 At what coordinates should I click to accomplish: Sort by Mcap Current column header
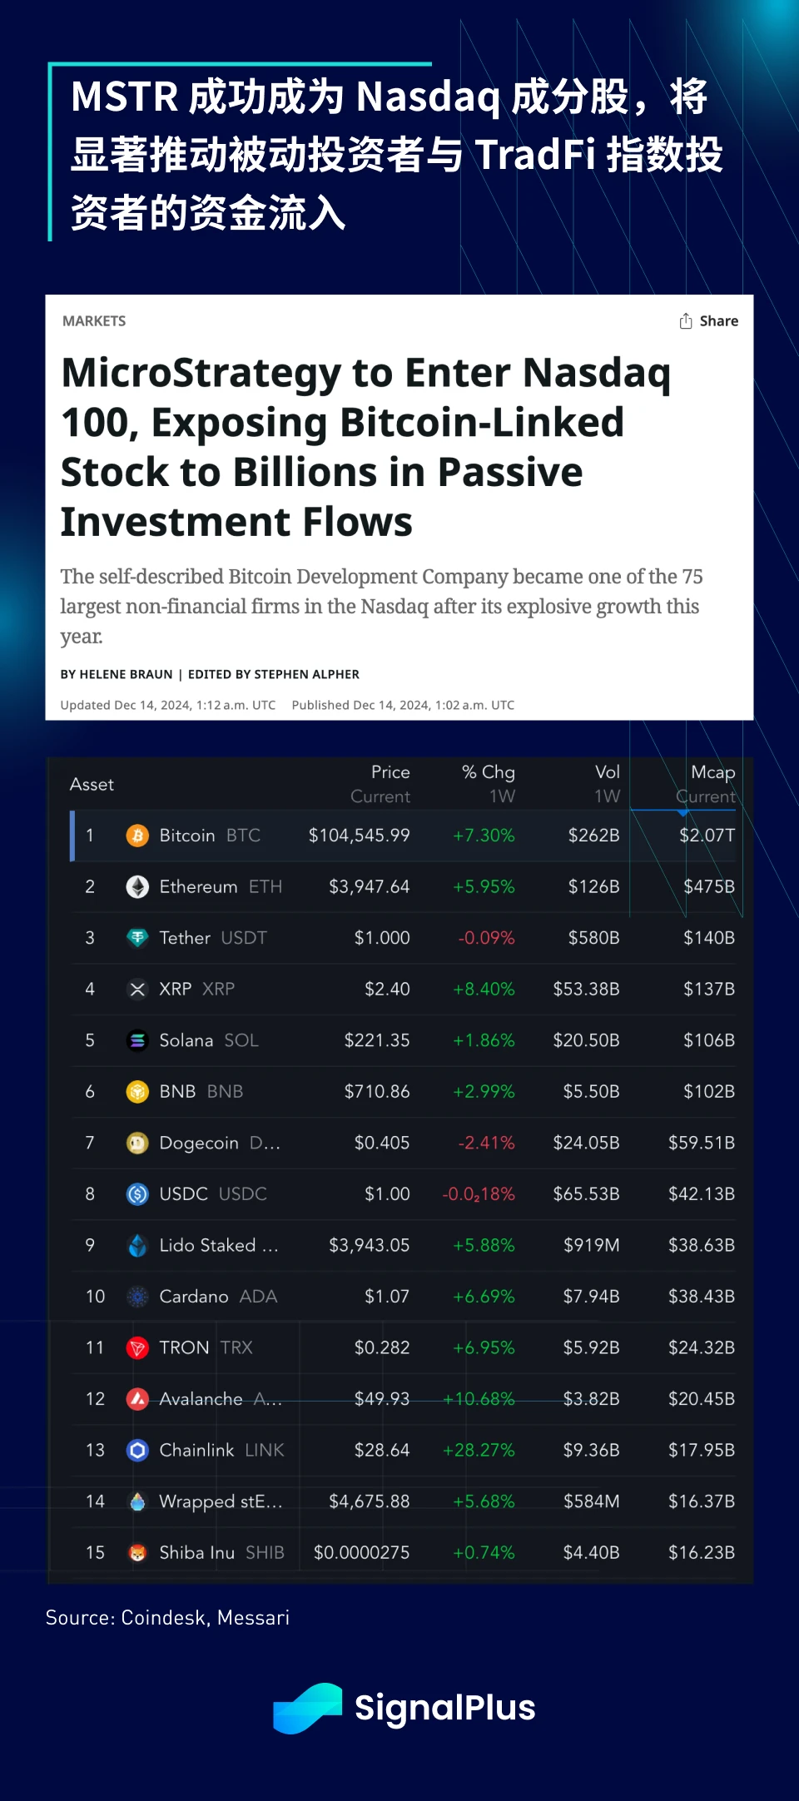tap(707, 784)
